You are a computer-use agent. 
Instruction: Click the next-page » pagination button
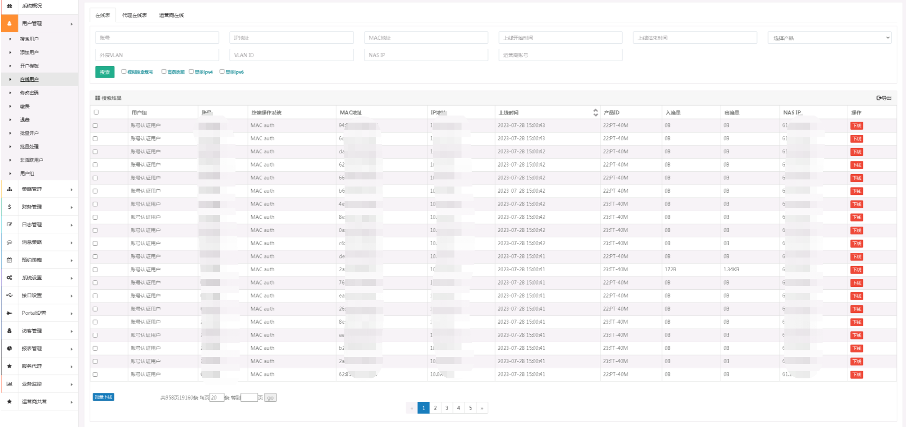(482, 408)
